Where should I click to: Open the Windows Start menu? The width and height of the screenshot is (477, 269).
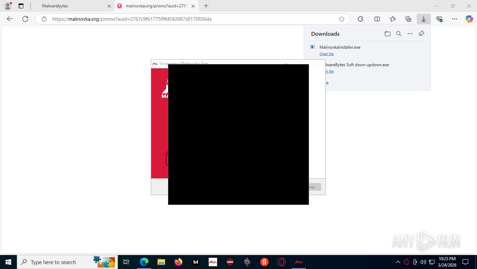8,262
